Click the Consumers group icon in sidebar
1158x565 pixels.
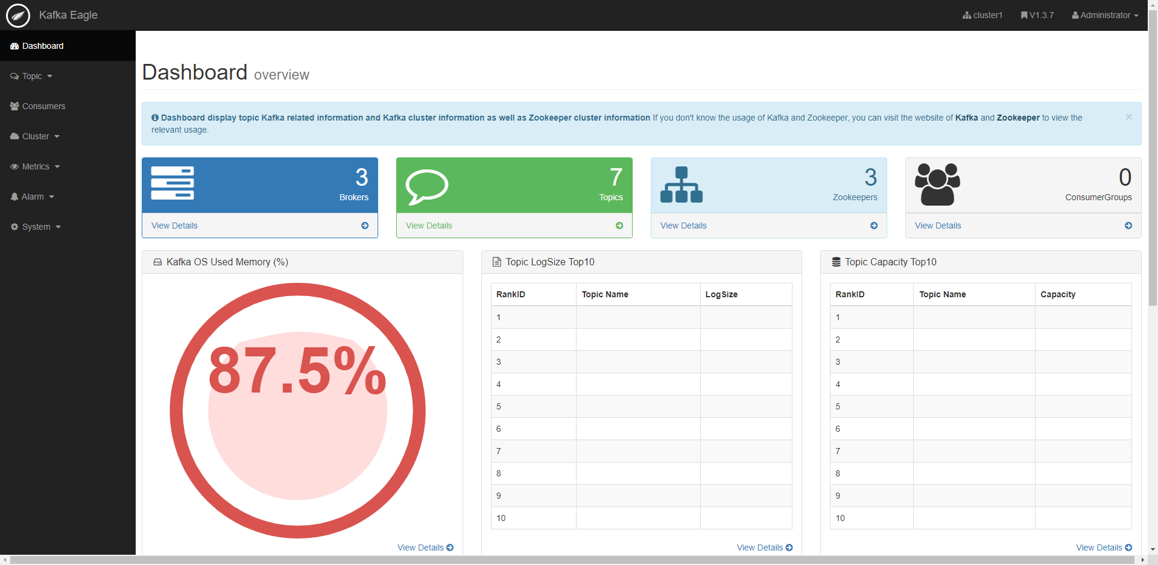[14, 106]
